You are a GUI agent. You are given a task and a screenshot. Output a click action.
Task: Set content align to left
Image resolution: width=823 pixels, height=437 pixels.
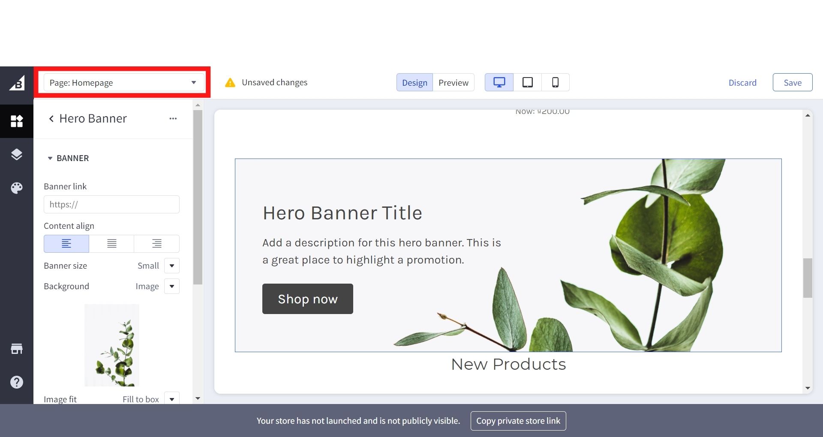point(66,244)
